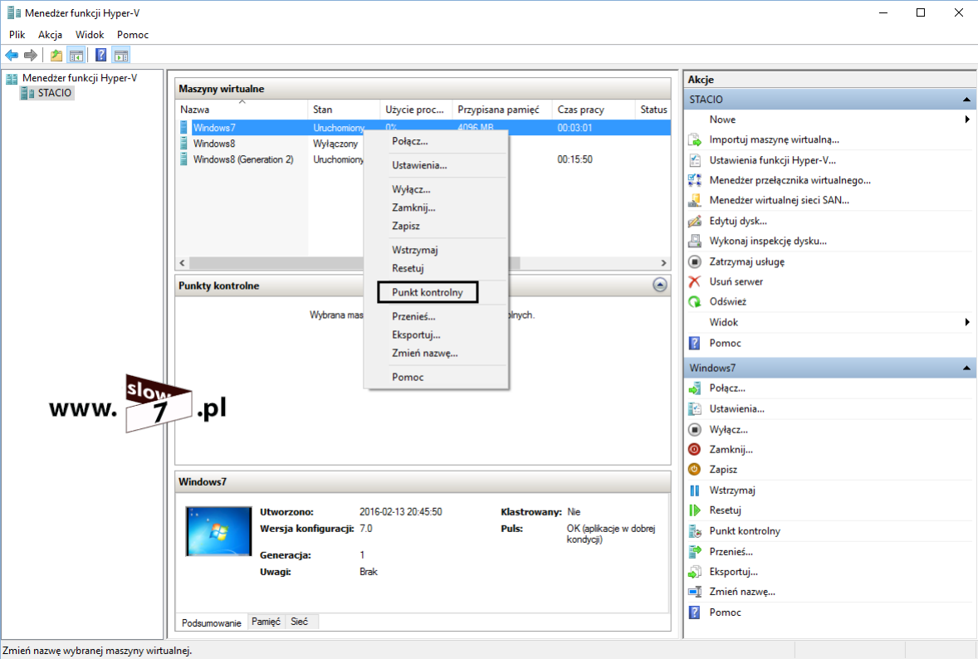Screen dimensions: 978x659
Task: Click the Wykonaj inspekcję dysku icon
Action: [x=694, y=241]
